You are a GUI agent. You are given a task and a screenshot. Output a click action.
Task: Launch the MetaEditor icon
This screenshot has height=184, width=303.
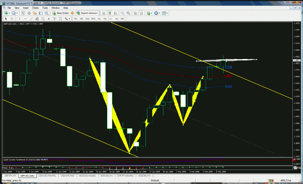coord(72,13)
